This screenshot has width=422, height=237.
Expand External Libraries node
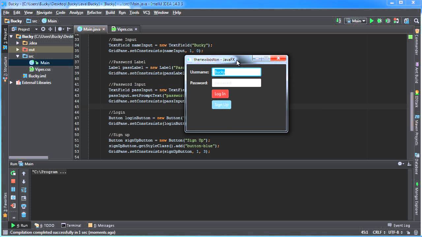(x=11, y=83)
